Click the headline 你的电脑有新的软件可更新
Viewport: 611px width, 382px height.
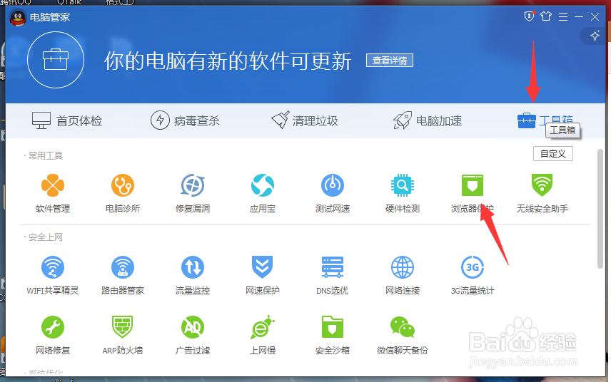228,61
